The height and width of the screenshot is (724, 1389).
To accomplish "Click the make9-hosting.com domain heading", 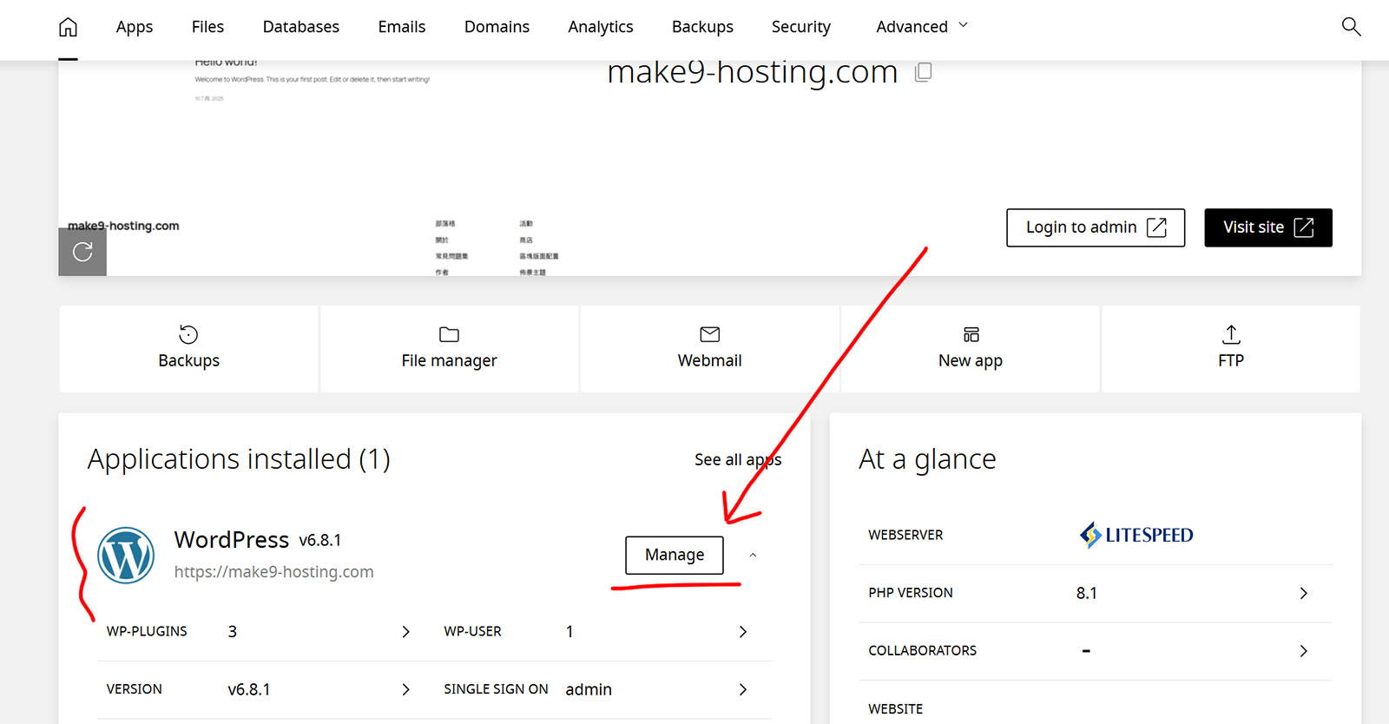I will [752, 72].
